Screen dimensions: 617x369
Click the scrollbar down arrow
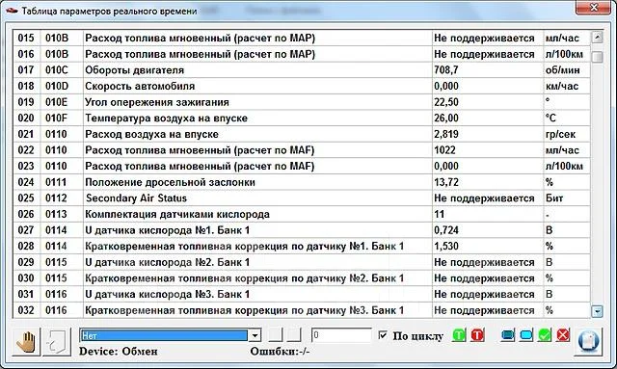click(597, 311)
